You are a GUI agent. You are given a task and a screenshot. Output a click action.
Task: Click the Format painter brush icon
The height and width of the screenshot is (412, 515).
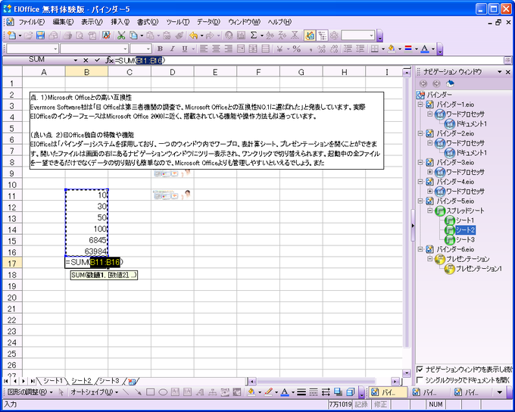coord(179,35)
